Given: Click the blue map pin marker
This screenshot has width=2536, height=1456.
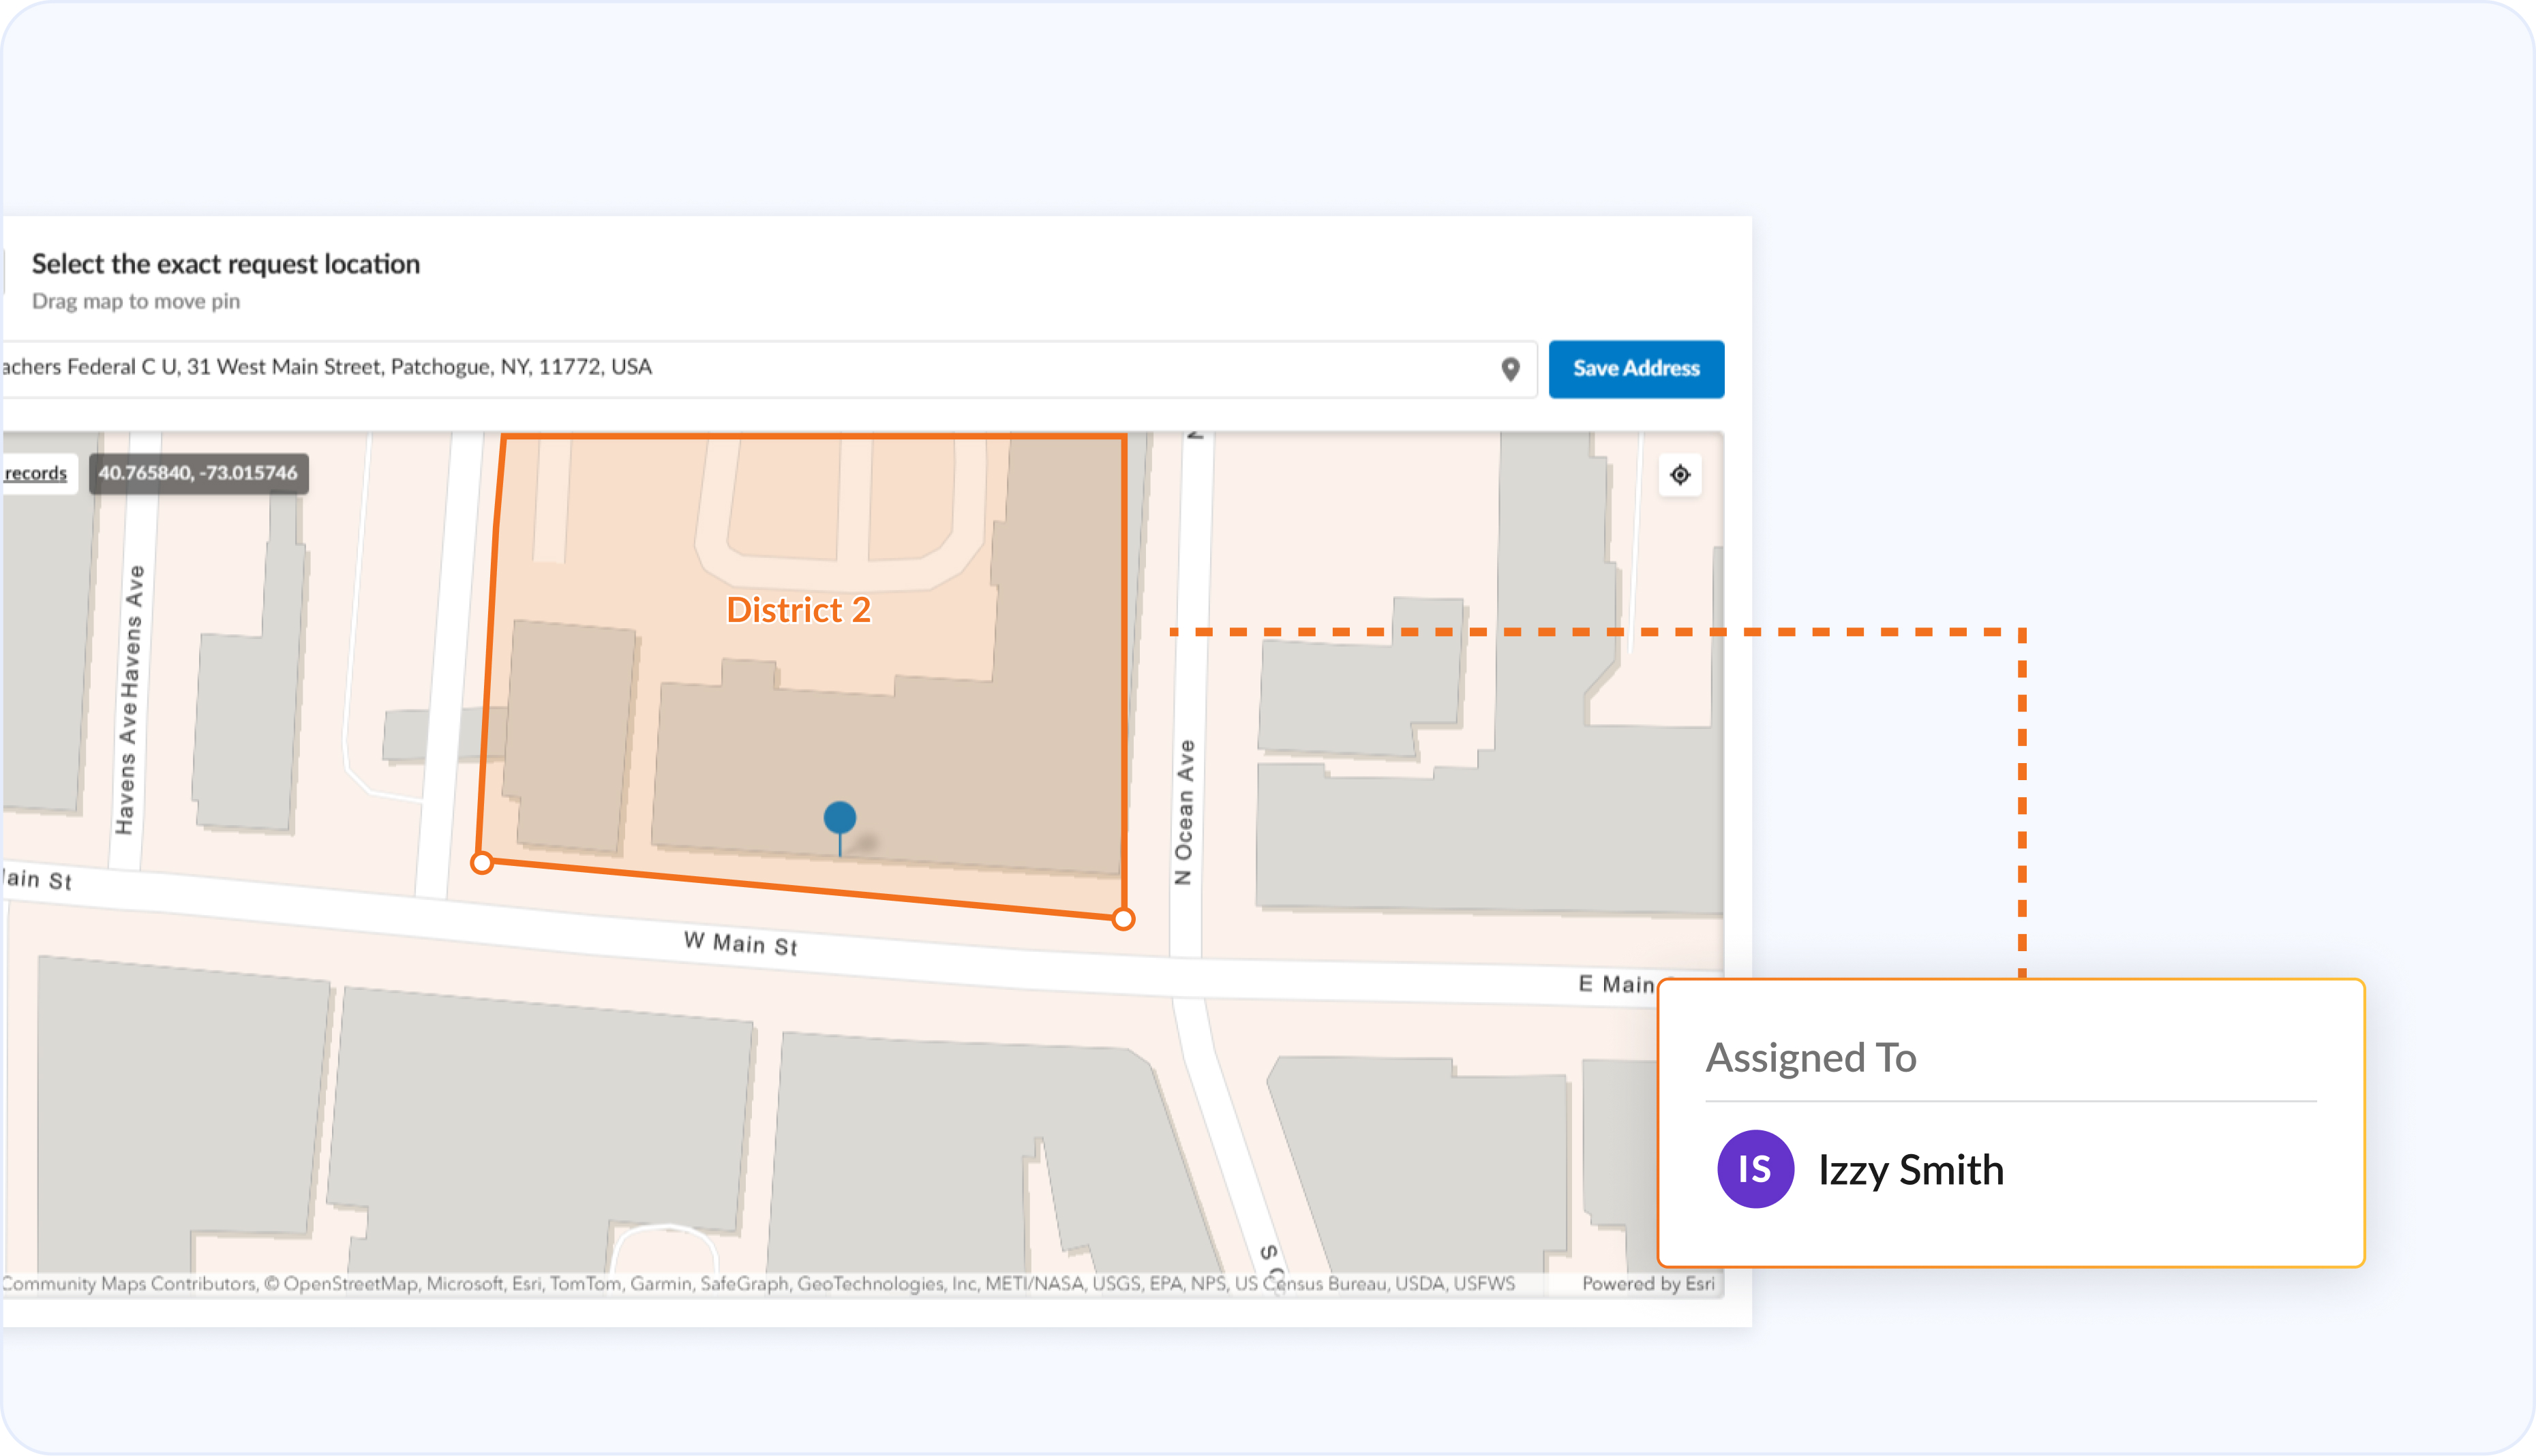Looking at the screenshot, I should tap(839, 819).
